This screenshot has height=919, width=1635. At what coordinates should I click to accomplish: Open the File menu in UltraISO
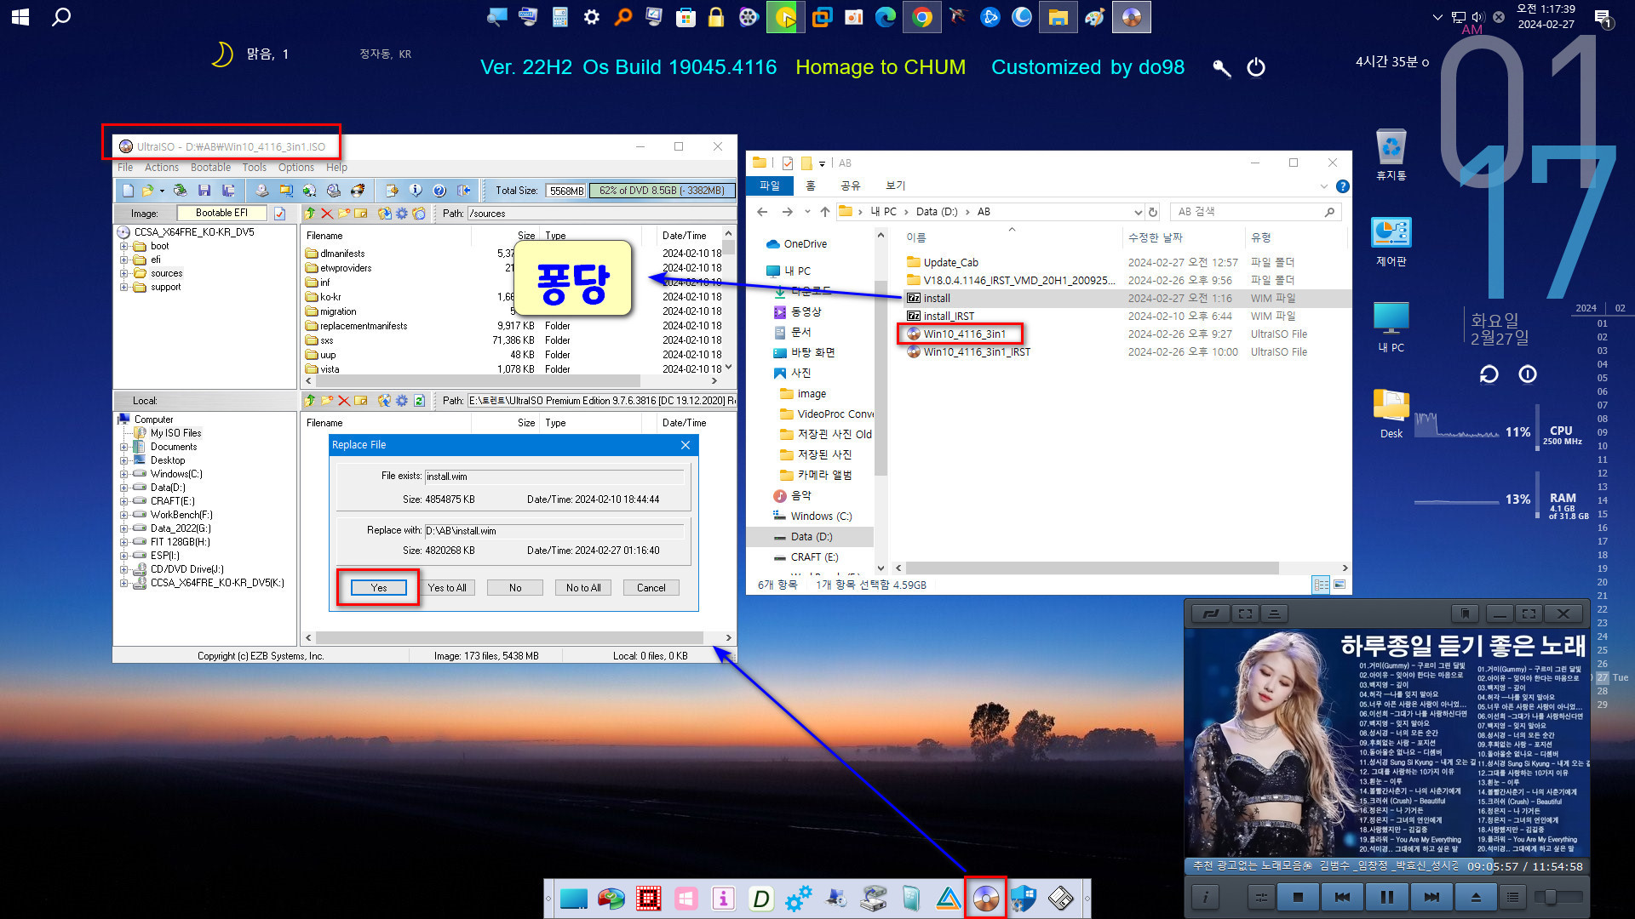[x=125, y=168]
